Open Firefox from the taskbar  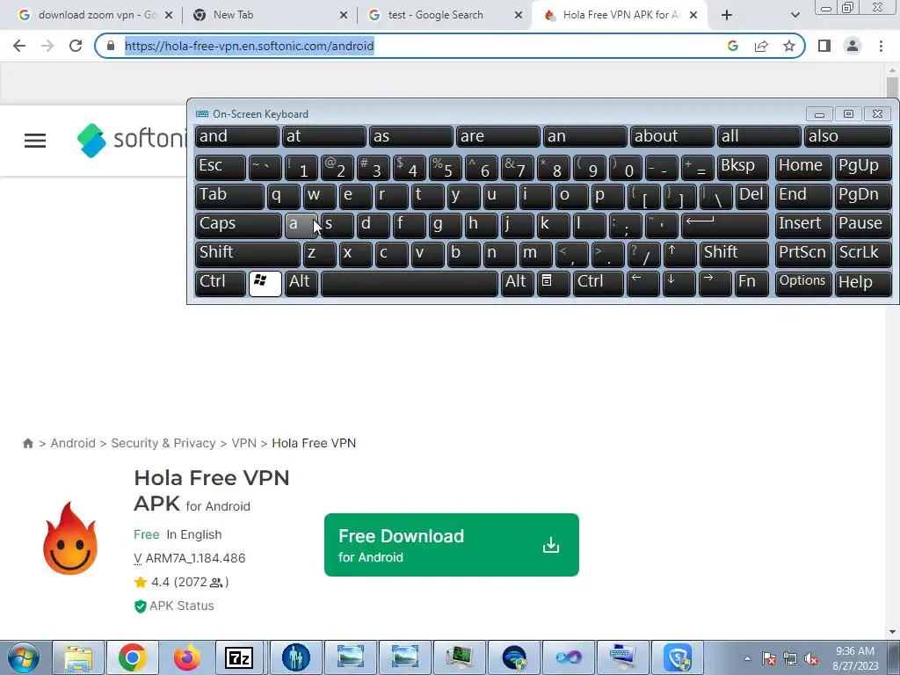[x=186, y=657]
